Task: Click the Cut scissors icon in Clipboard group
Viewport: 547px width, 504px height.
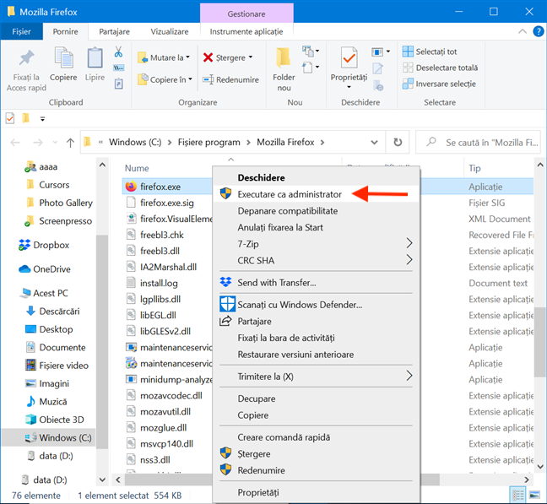Action: click(x=118, y=52)
